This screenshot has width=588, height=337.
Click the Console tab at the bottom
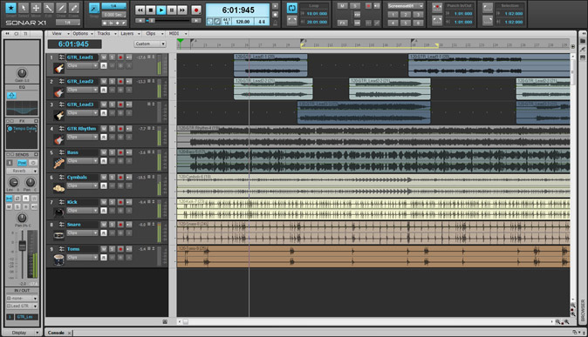click(56, 333)
